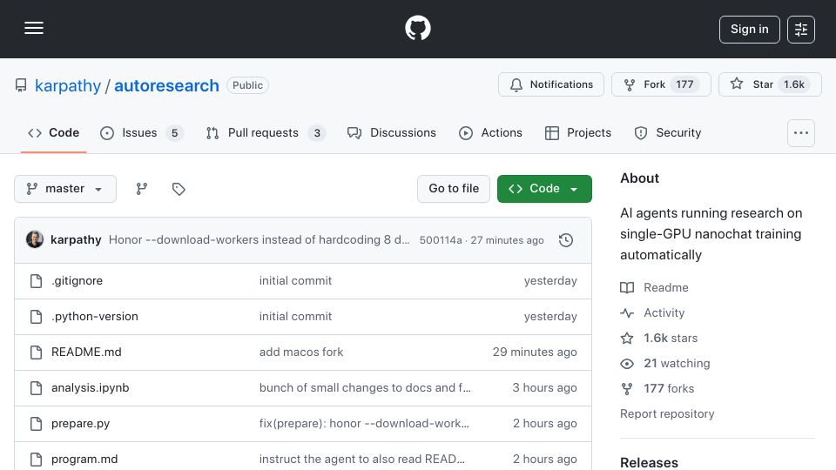Screen dimensions: 836x470
Task: Open the Activity link in About
Action: pyautogui.click(x=652, y=312)
